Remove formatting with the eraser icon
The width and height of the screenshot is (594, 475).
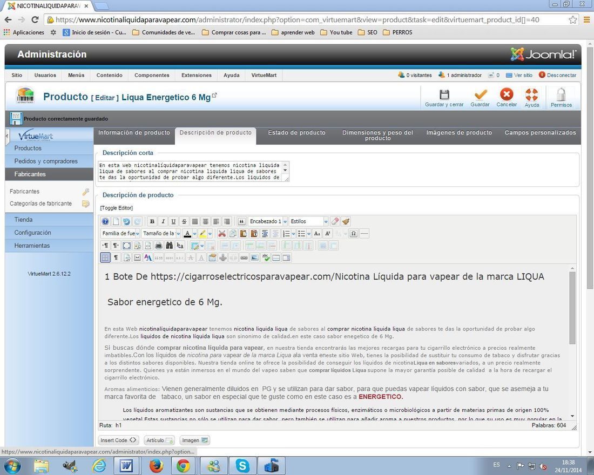(335, 221)
